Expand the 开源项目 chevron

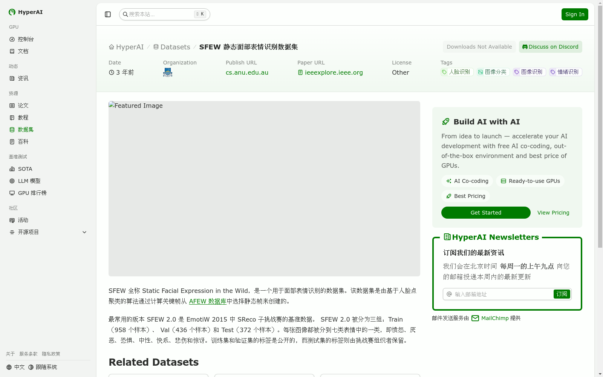pyautogui.click(x=84, y=232)
